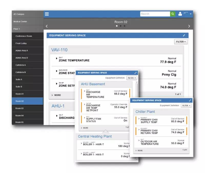Open FILTER dropdown in Chiller Plant popup
The image size is (205, 173).
pos(186,105)
